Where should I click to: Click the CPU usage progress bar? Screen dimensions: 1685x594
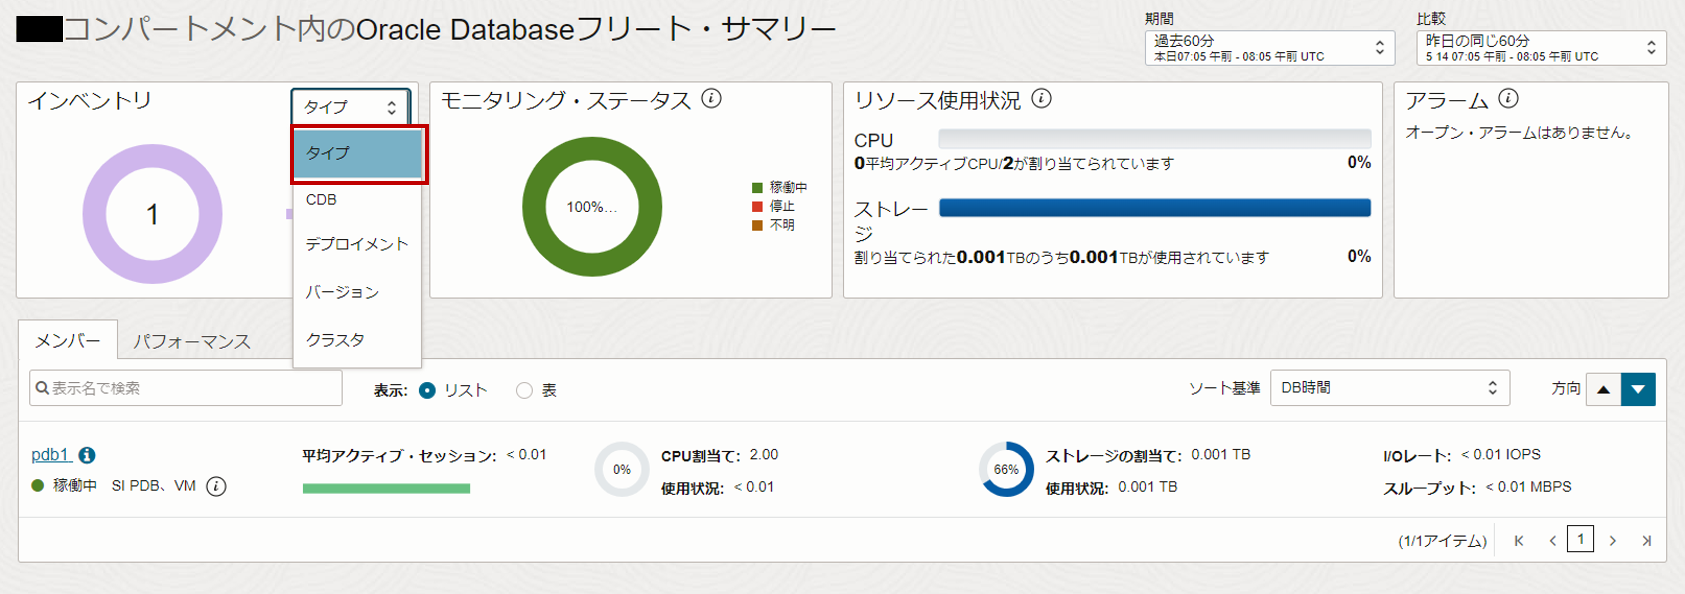[1155, 138]
